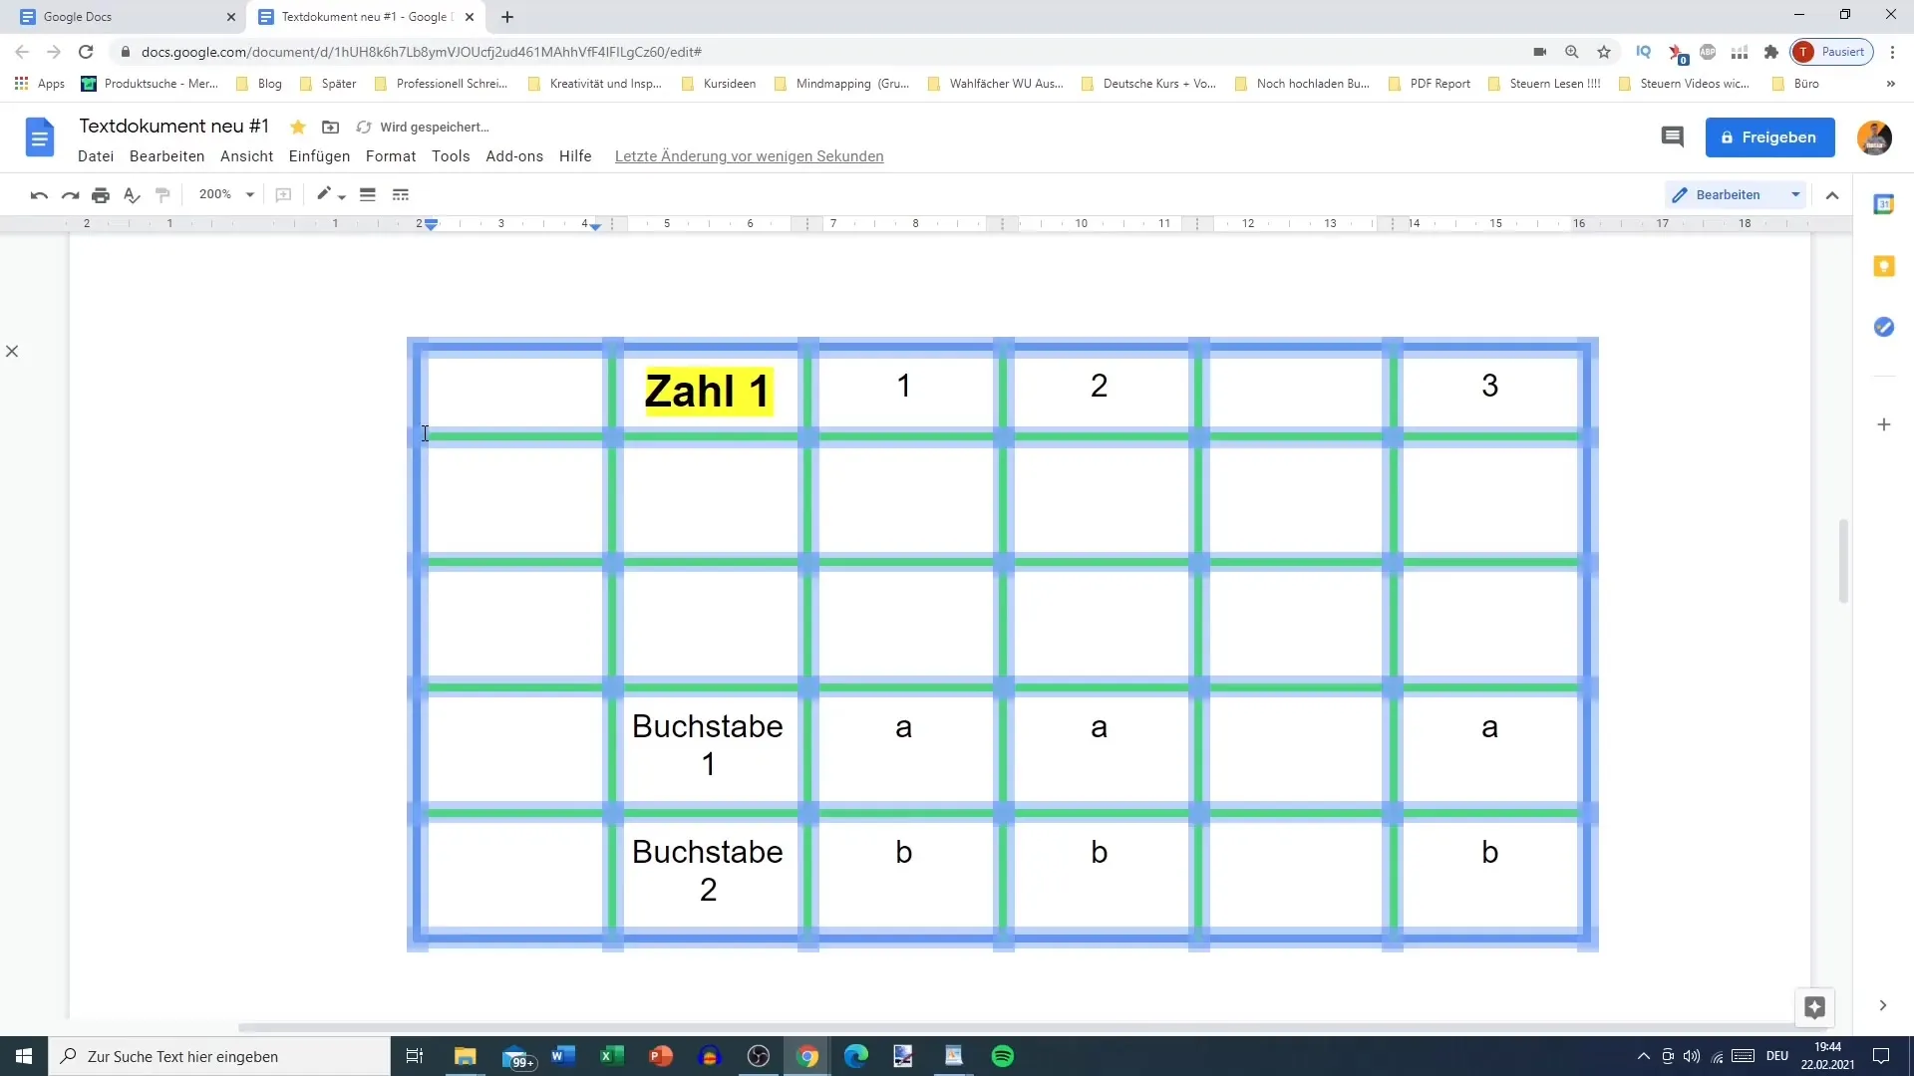
Task: Click the comments panel toggle icon
Action: [x=1672, y=136]
